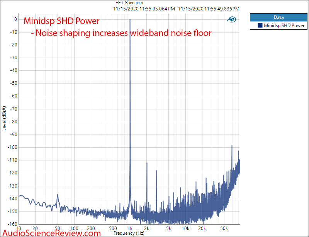Click the measurement timestamp below the title
The image size is (309, 237).
176,9
